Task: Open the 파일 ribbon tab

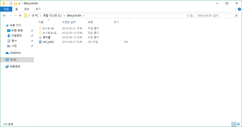Action: coord(6,9)
